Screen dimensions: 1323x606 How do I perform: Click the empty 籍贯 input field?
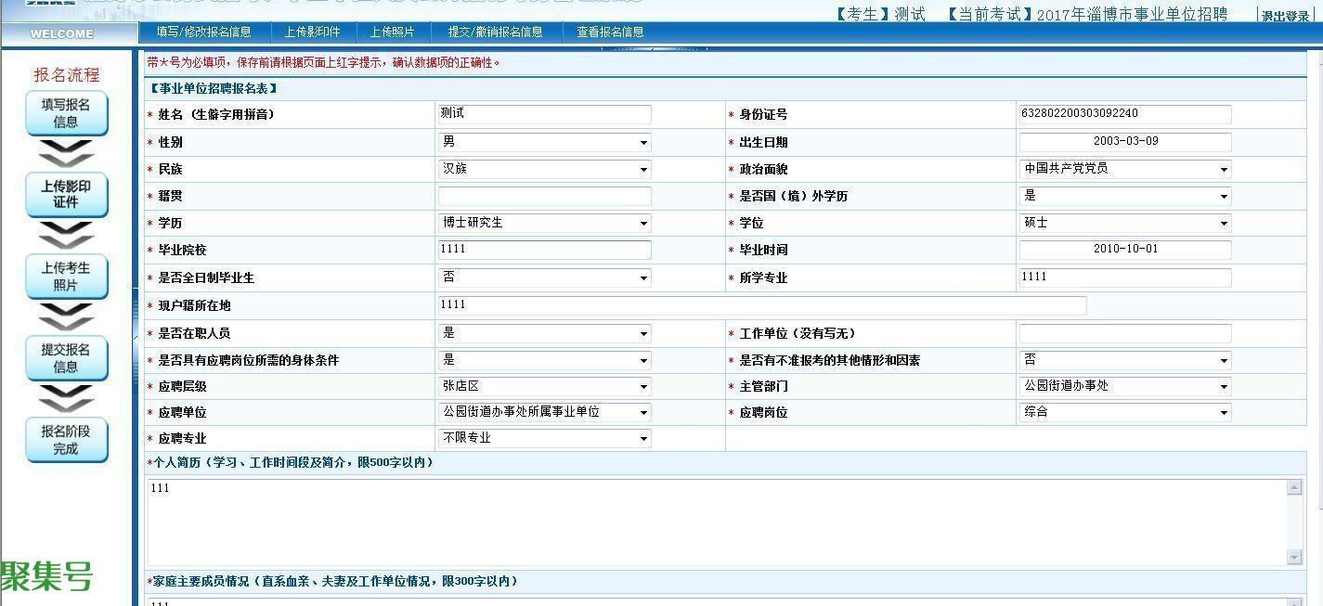(544, 196)
